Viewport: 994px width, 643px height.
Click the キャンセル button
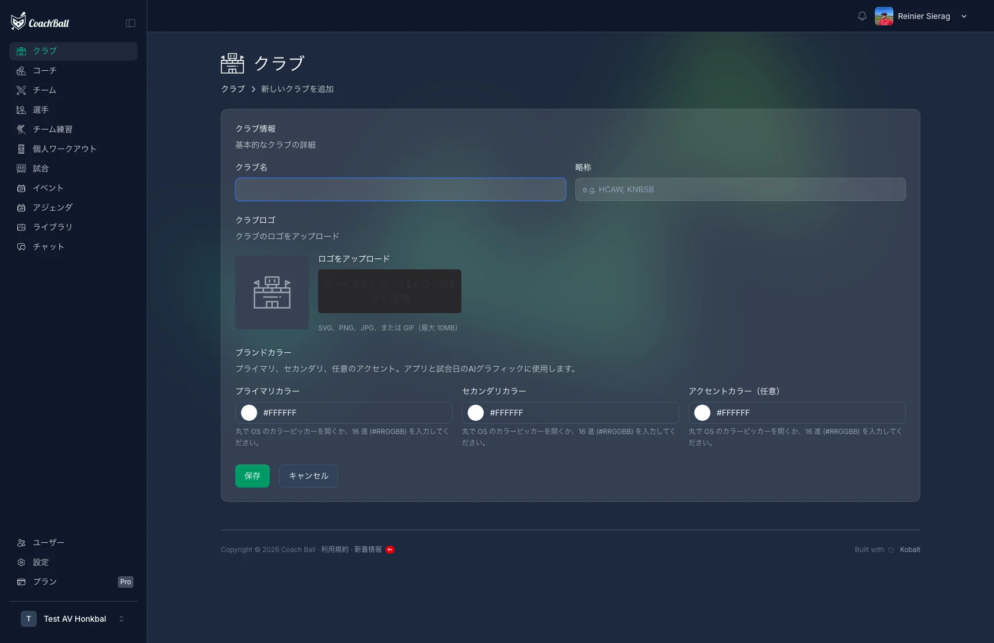pyautogui.click(x=308, y=476)
